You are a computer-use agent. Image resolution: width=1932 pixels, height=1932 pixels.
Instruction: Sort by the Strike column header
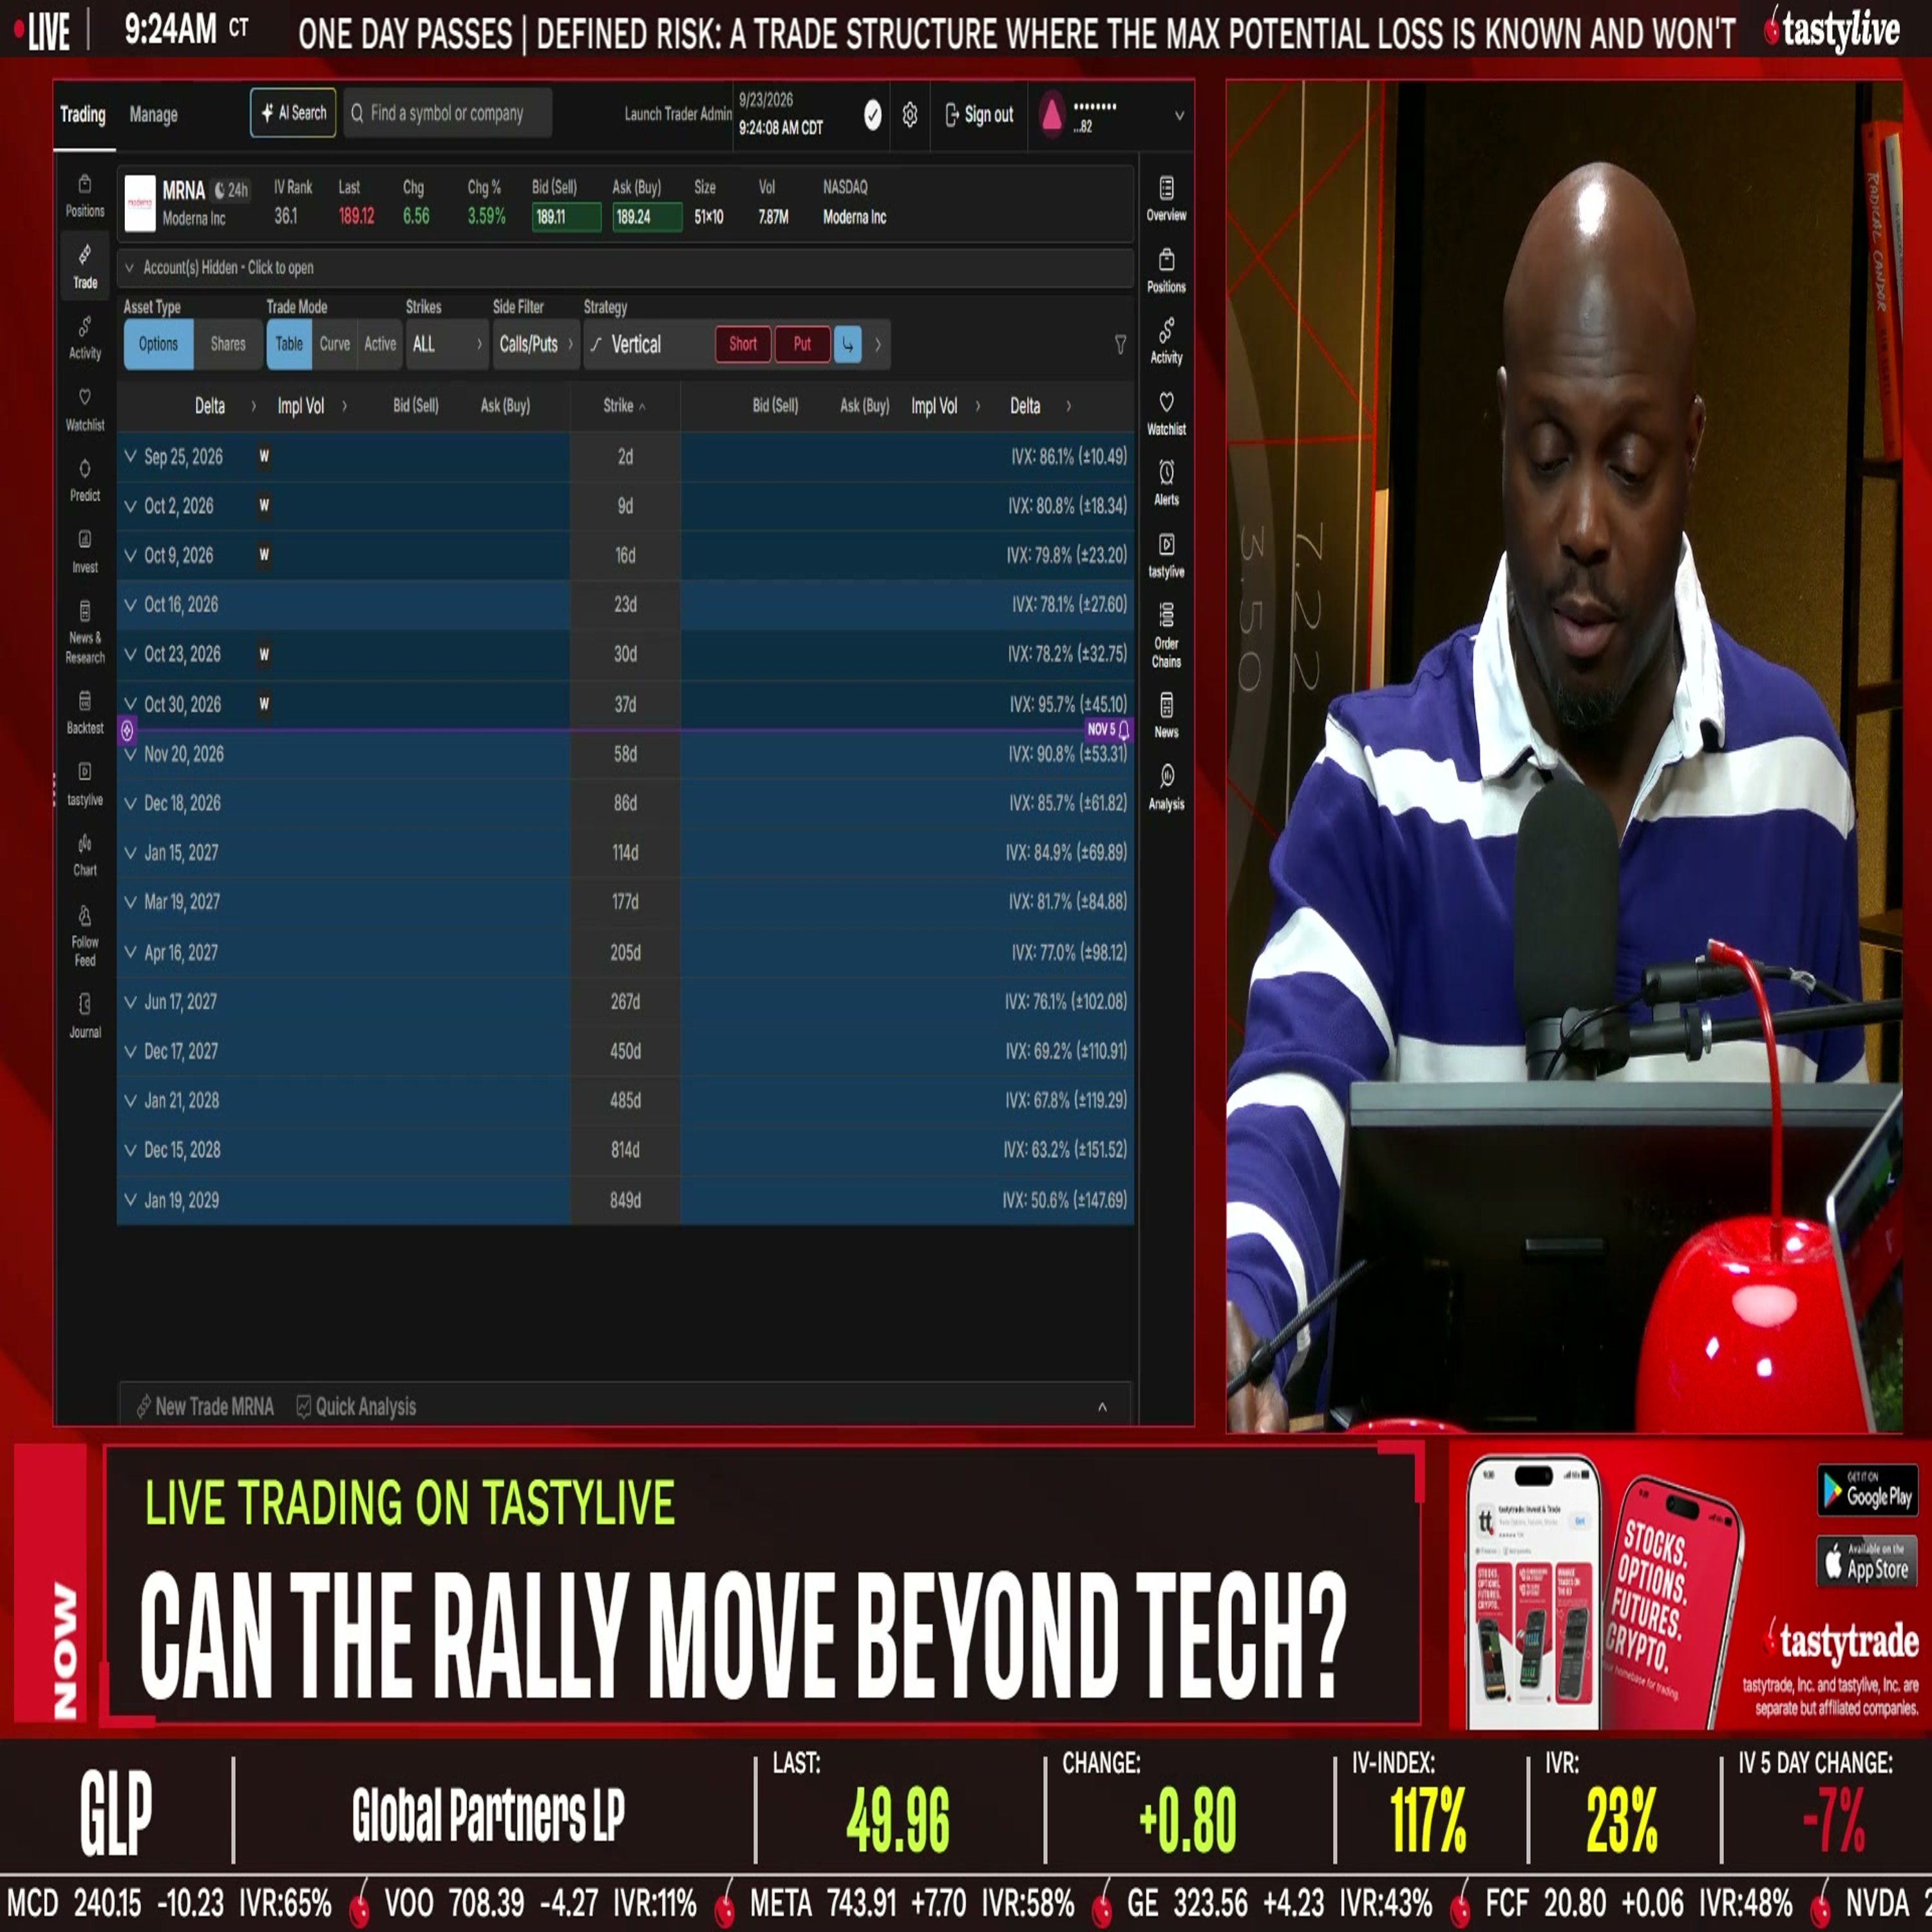coord(624,406)
